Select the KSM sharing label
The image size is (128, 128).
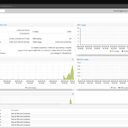(37, 39)
